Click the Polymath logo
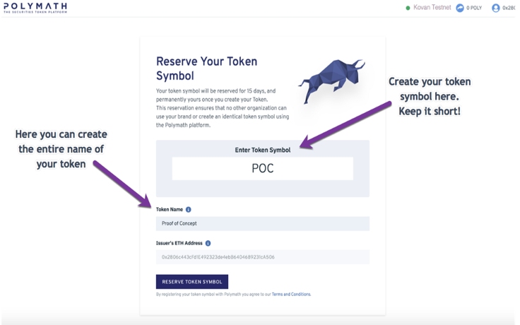This screenshot has width=520, height=325. [x=35, y=8]
